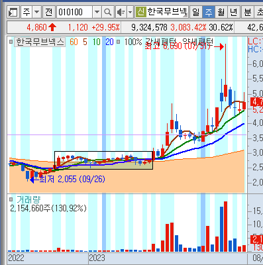Toggle small square before 100% pattern legend
Screen dimensions: 263x265
(119, 42)
